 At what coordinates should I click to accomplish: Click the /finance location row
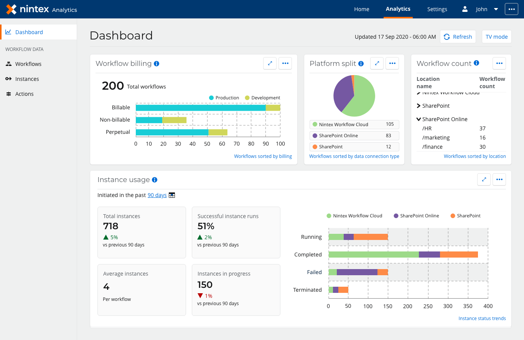click(x=461, y=147)
